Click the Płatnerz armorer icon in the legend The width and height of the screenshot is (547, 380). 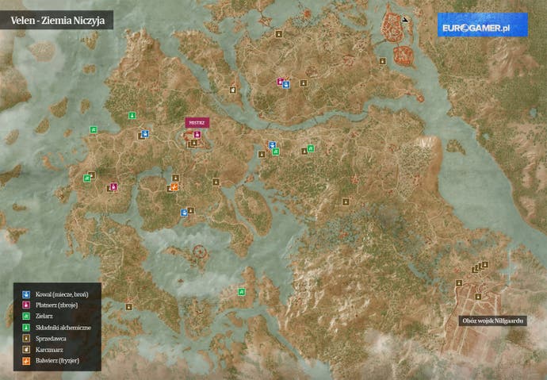point(26,305)
